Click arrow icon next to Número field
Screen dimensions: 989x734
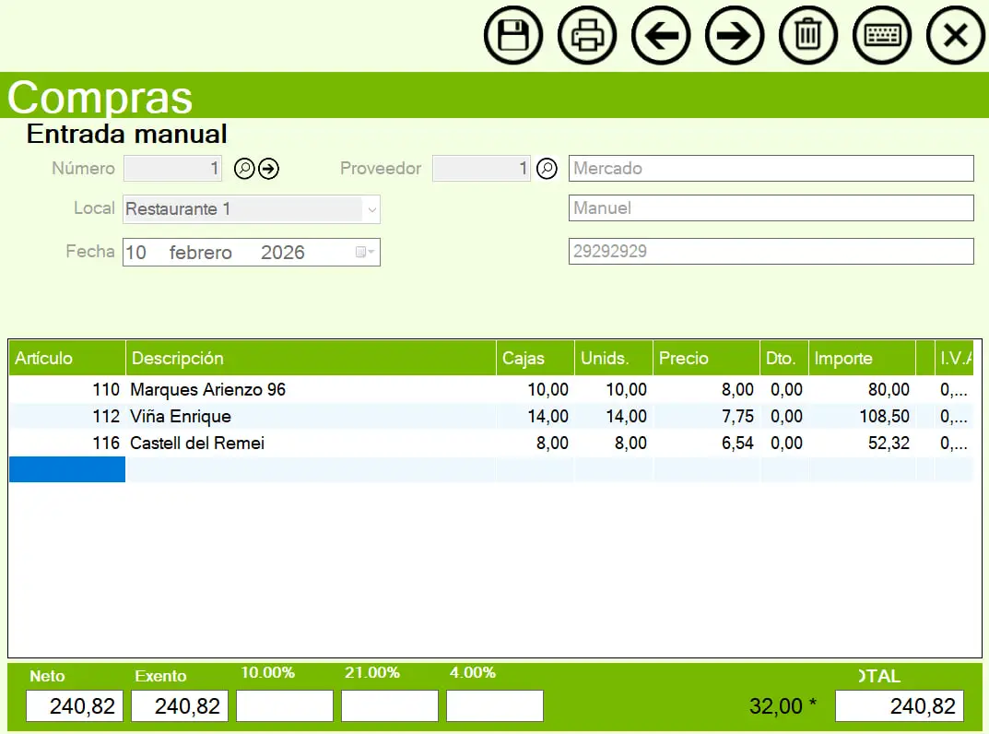[x=268, y=169]
